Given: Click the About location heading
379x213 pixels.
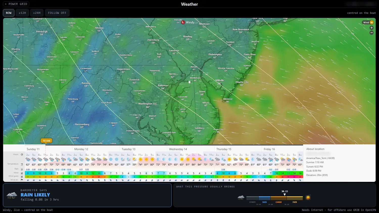Looking at the screenshot, I should click(315, 149).
